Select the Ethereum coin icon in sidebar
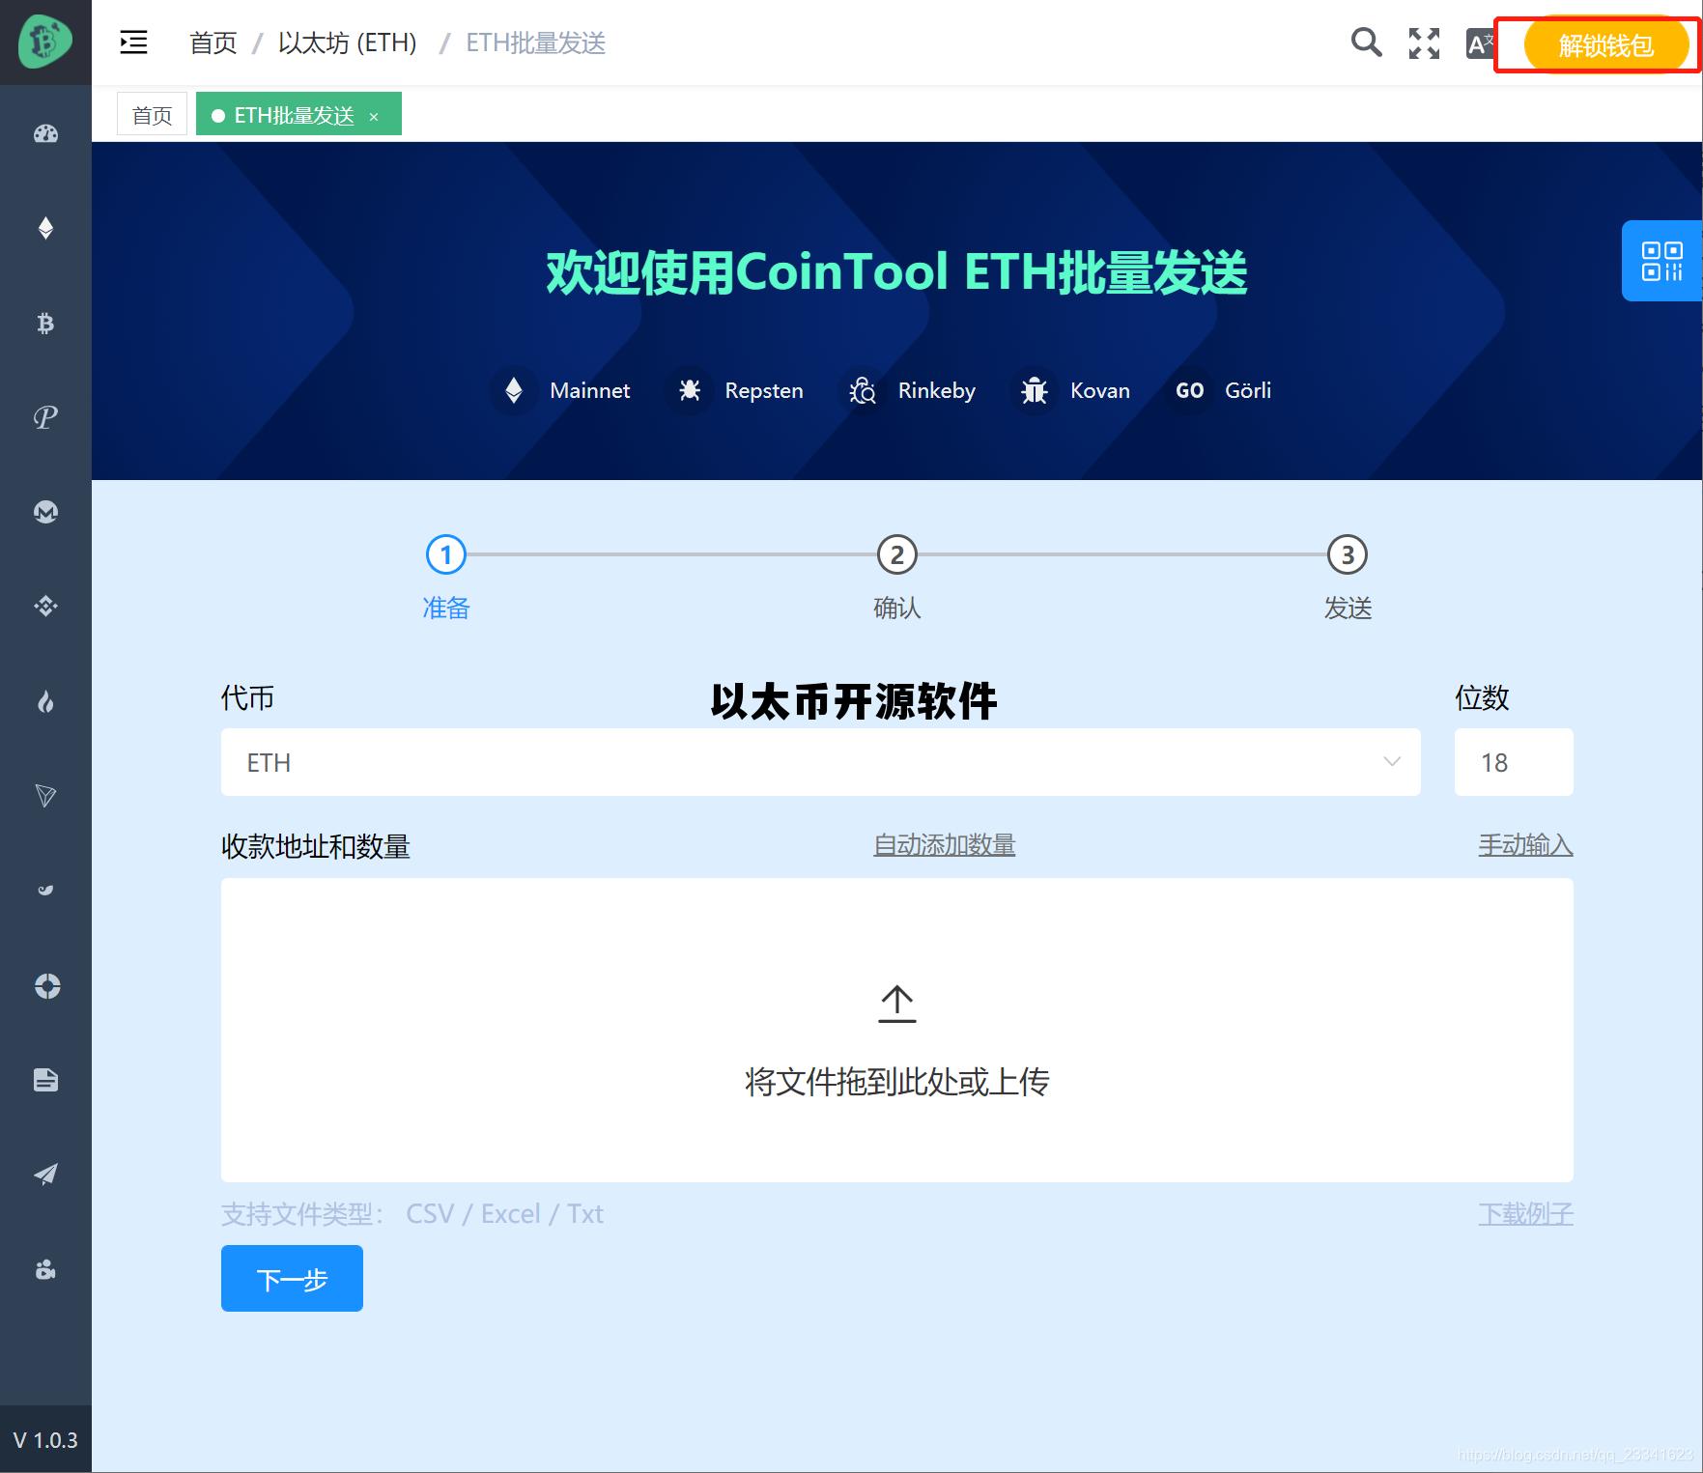Screen dimensions: 1703x1473 (45, 229)
